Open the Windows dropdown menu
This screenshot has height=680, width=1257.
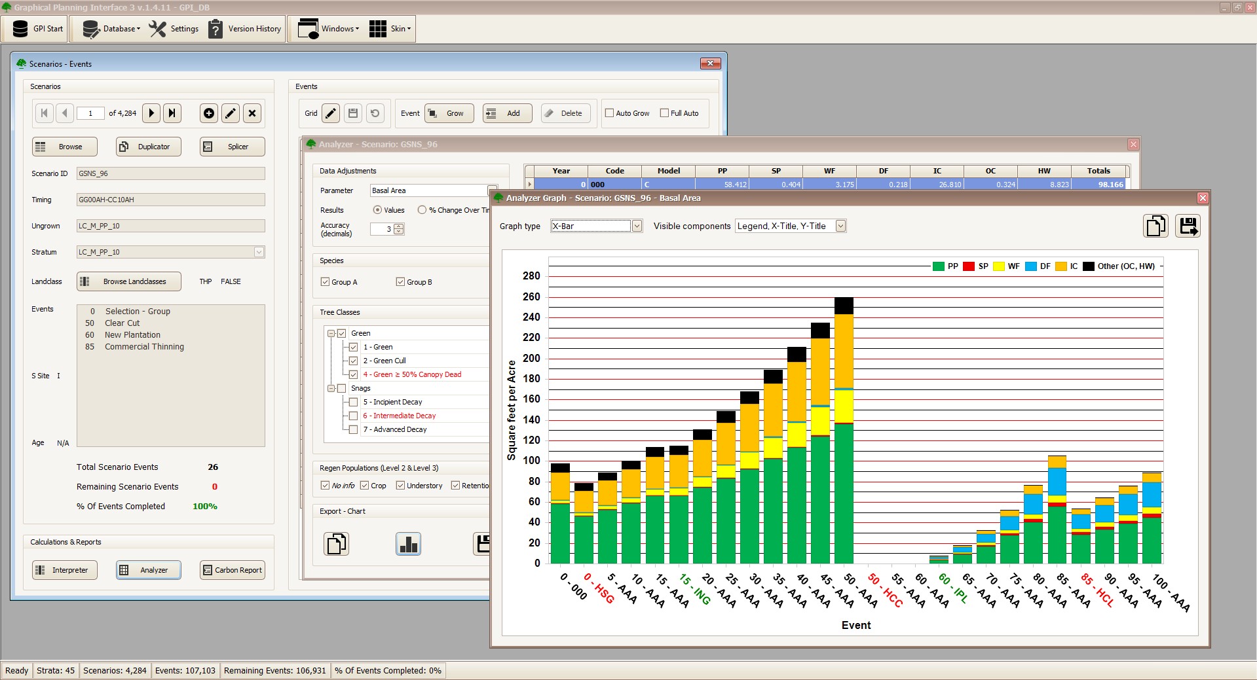[328, 29]
